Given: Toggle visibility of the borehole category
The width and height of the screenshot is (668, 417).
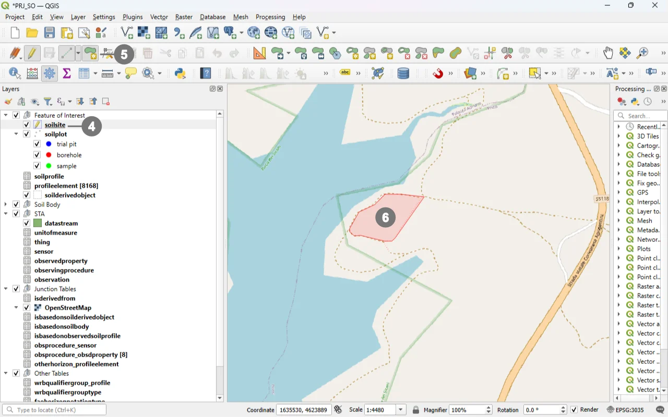Looking at the screenshot, I should 37,155.
